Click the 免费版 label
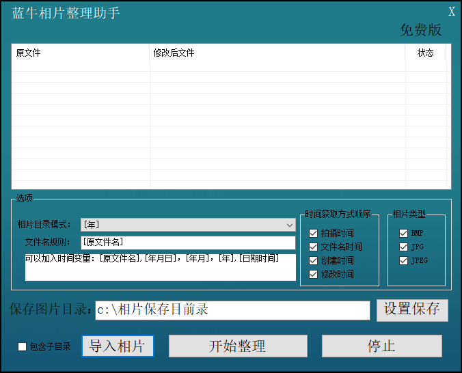Viewport: 462px width, 373px height. click(420, 30)
